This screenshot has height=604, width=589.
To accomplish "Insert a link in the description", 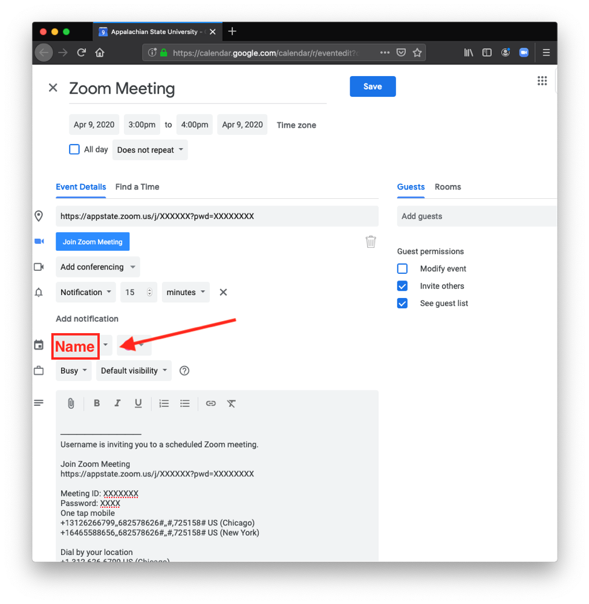I will tap(210, 403).
